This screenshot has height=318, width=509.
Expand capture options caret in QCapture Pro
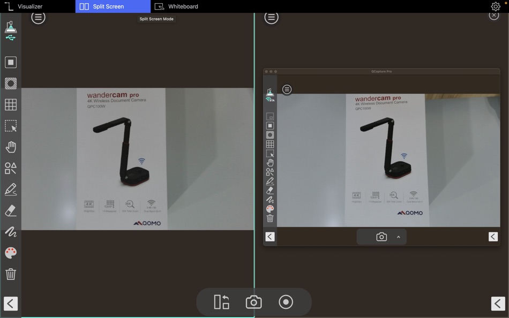coord(398,237)
